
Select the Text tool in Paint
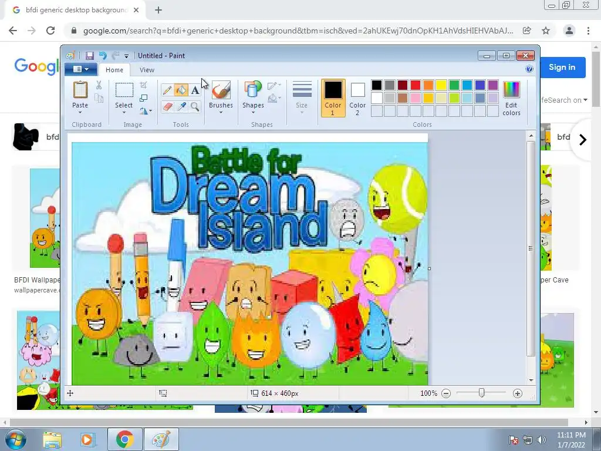(x=195, y=90)
